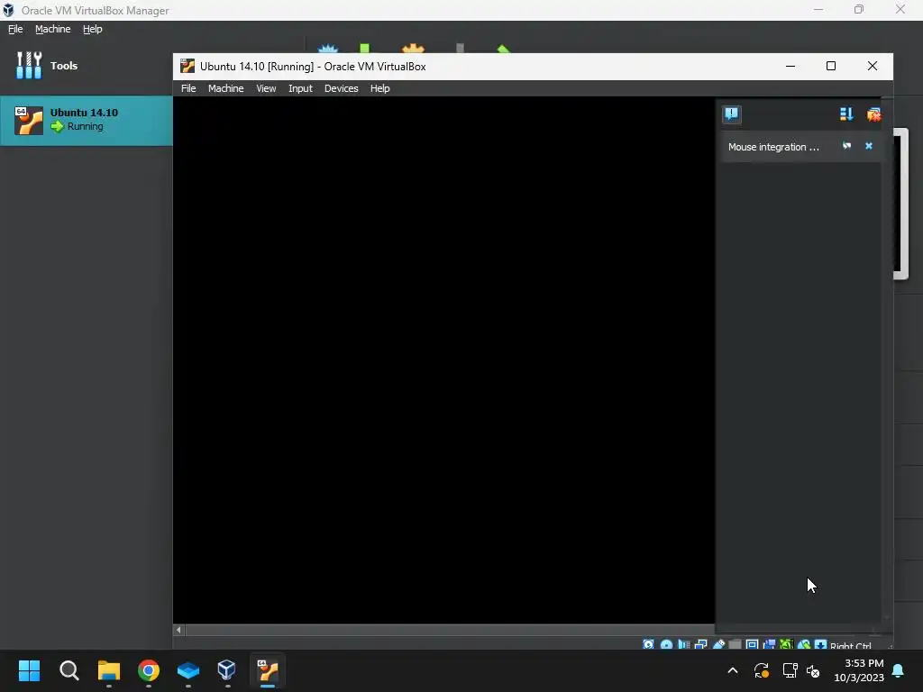The height and width of the screenshot is (692, 923).
Task: Click the green CPU virtualization status icon
Action: pos(786,644)
